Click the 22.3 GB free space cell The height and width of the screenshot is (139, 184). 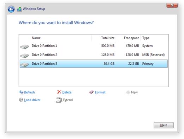coord(133,64)
